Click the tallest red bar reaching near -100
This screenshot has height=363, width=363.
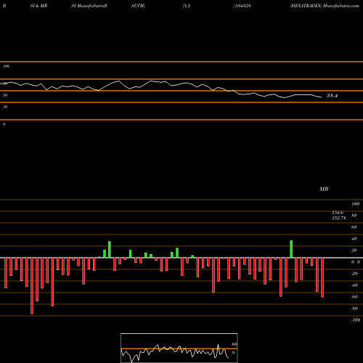coord(32,286)
